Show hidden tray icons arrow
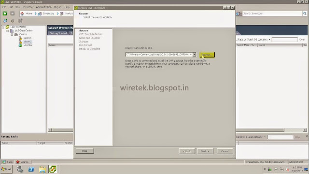Image resolution: width=309 pixels, height=174 pixels. click(265, 169)
